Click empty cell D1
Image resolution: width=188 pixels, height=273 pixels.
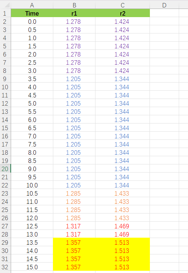164,13
